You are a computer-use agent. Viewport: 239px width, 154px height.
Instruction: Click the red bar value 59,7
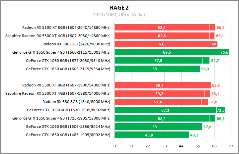pyautogui.click(x=159, y=85)
